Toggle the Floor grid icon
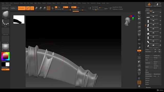This screenshot has width=164, height=92. click(139, 40)
